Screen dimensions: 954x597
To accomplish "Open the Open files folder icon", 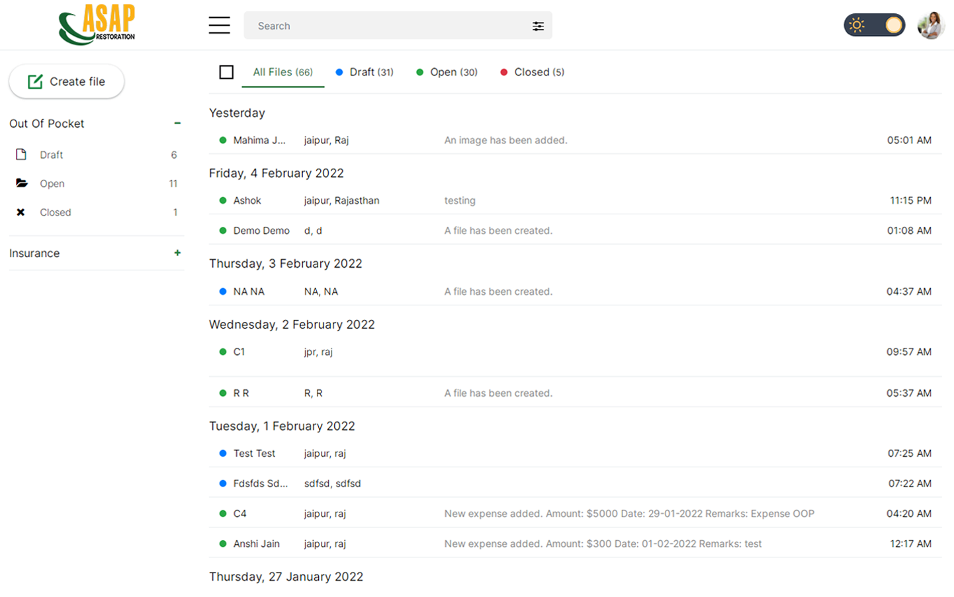I will pos(22,183).
